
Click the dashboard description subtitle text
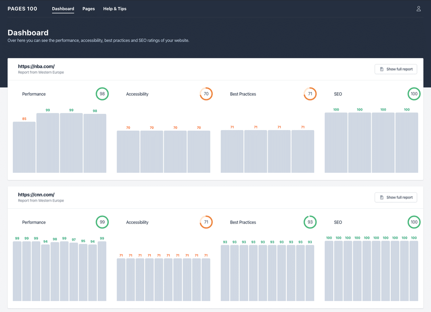[98, 41]
